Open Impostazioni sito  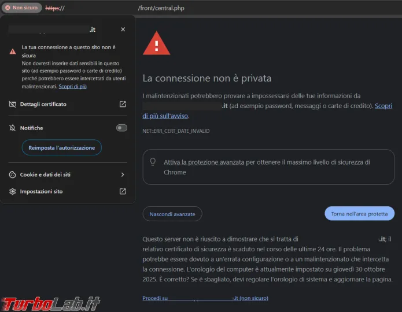[68, 191]
